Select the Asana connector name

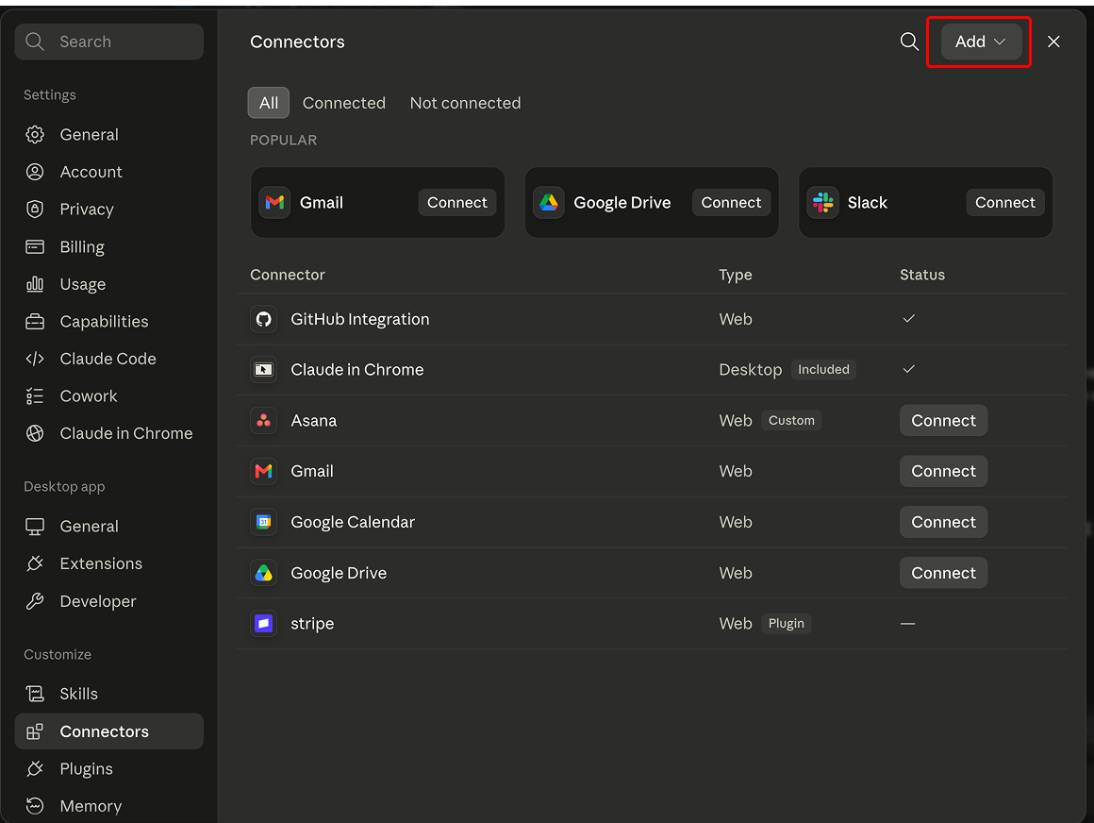[314, 420]
